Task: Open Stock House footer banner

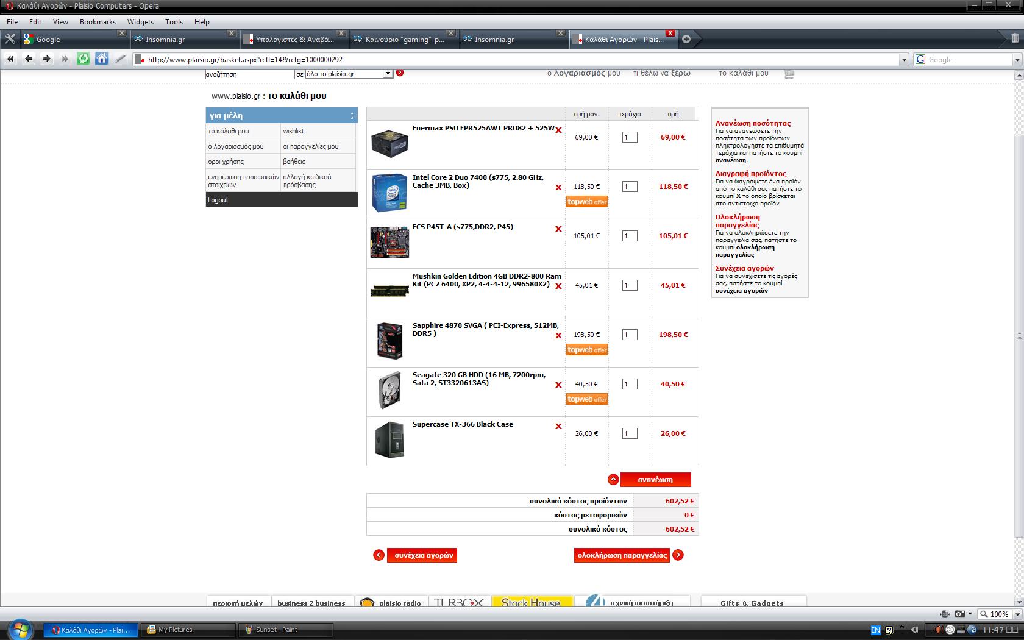Action: tap(532, 602)
